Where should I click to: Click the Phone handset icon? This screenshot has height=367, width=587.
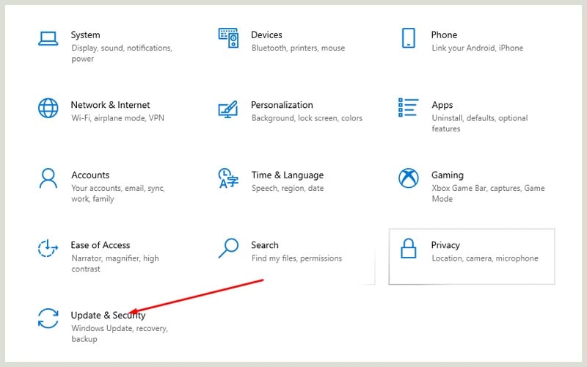click(409, 38)
